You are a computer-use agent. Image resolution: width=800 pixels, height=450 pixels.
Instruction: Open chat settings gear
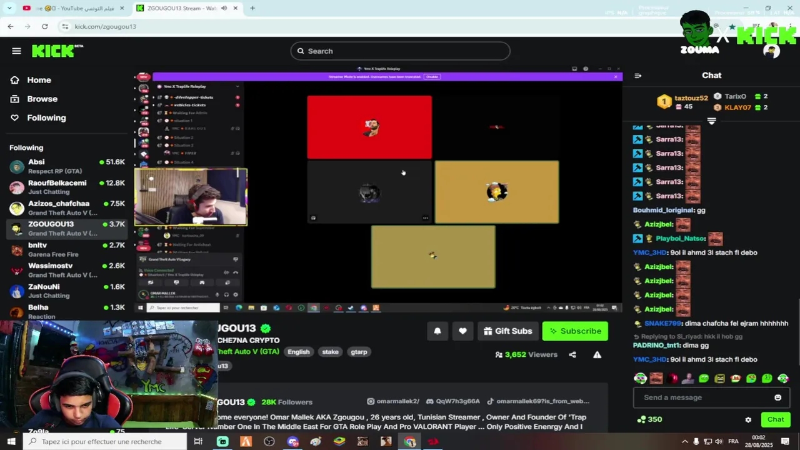748,420
